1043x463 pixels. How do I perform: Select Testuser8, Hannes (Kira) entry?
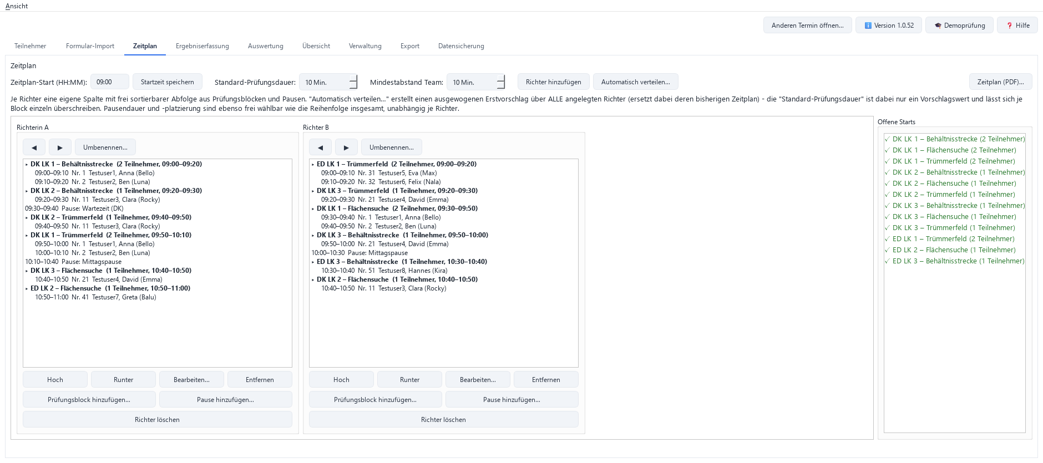(x=444, y=271)
